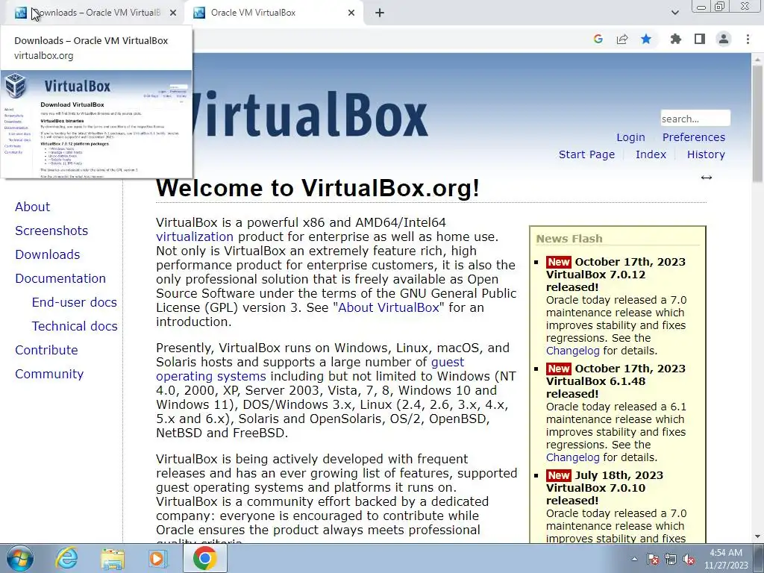Click the New badge beside October 17th 7.0.12

[x=558, y=262]
